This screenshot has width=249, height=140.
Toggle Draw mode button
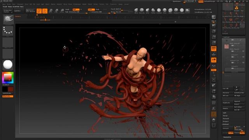click(x=45, y=11)
